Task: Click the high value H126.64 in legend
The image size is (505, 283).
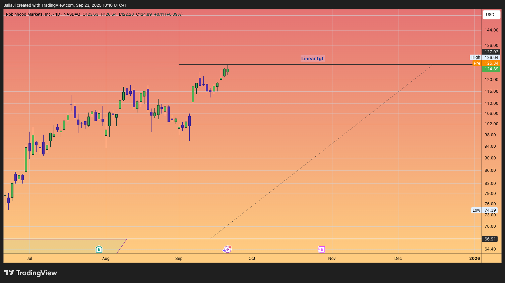Action: [109, 14]
